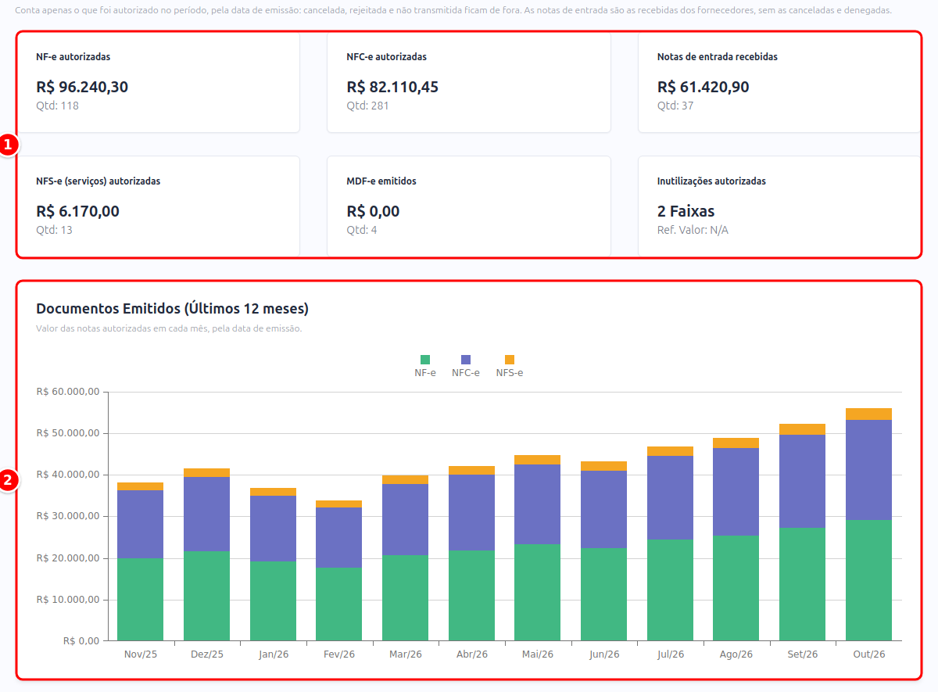Click the Dez/25 axis label
Image resolution: width=938 pixels, height=692 pixels.
(207, 654)
